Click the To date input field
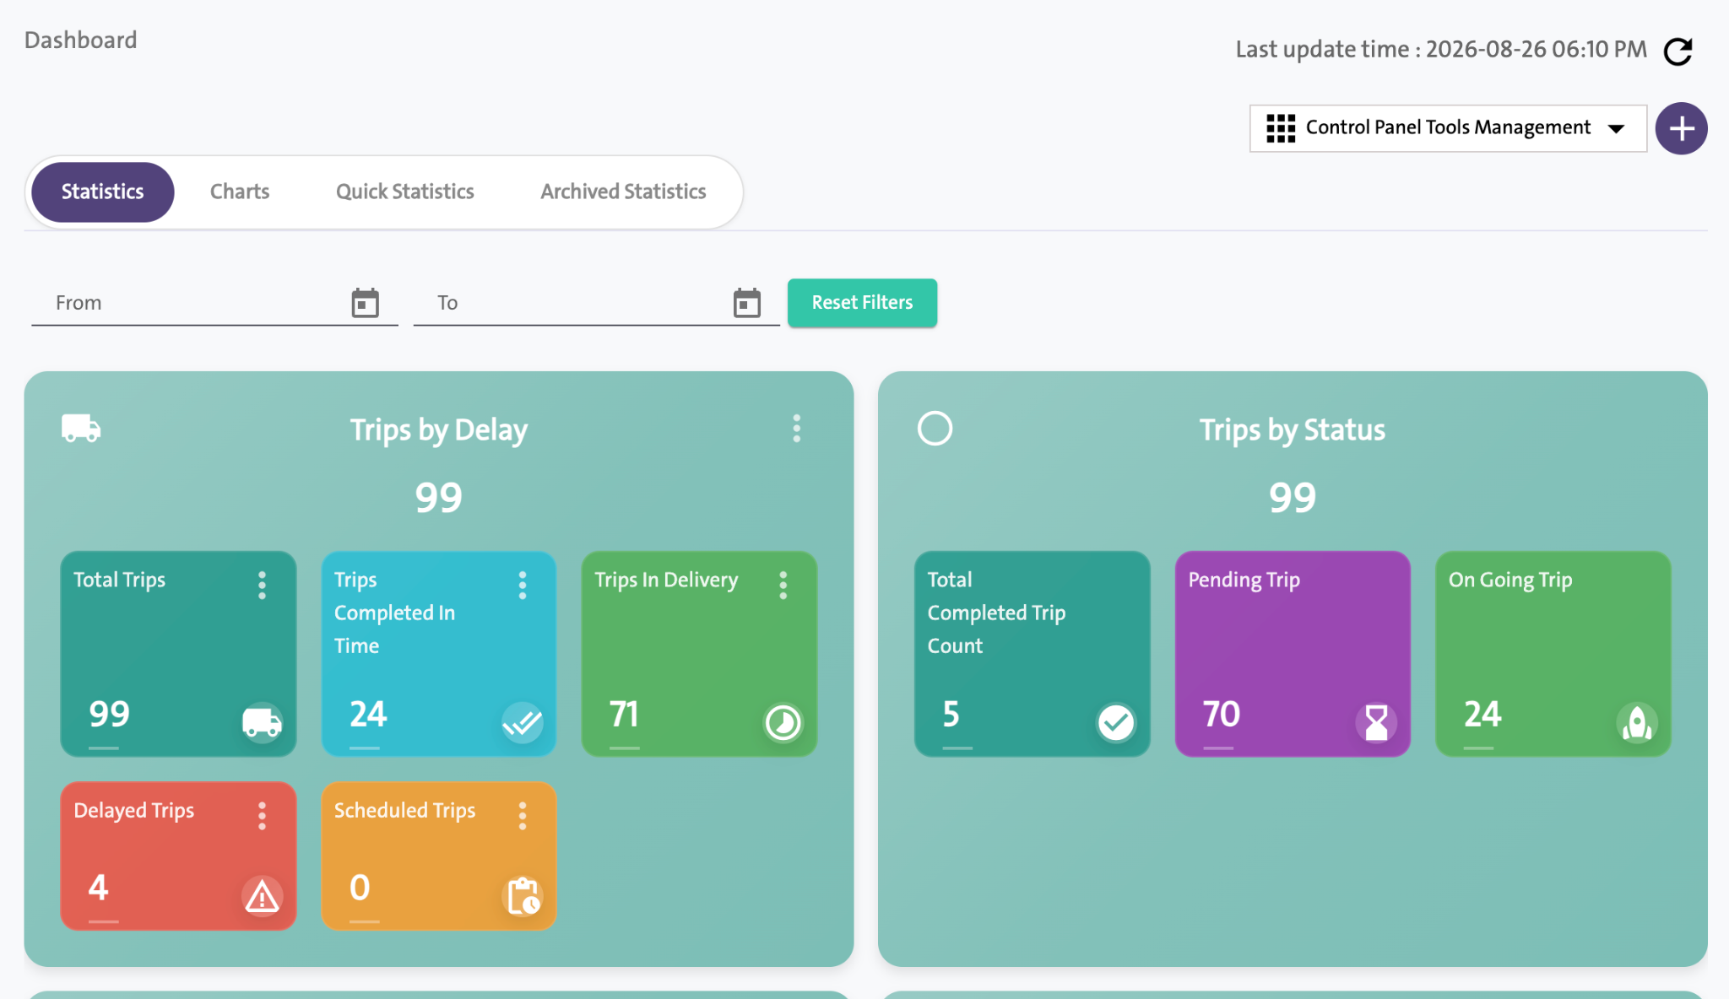This screenshot has width=1729, height=999. pos(596,302)
